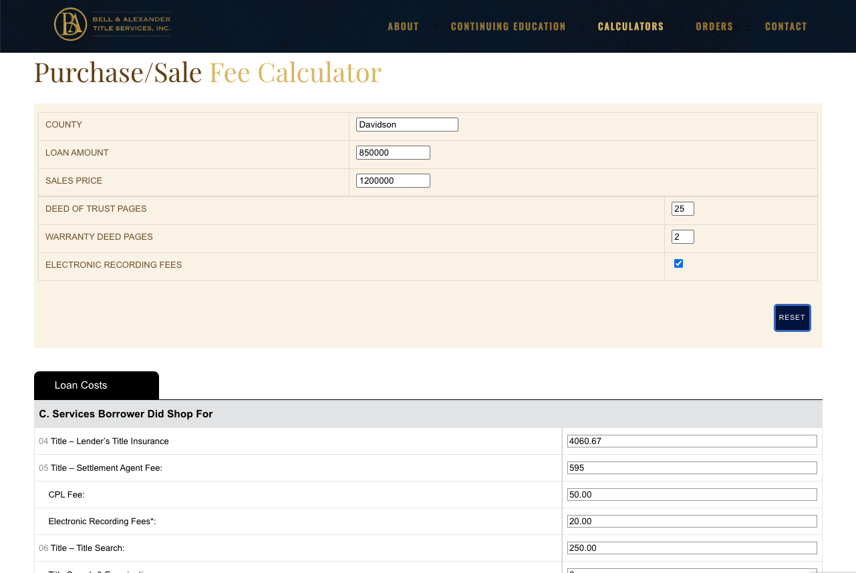Click the 'SALES PRICE' label

click(74, 181)
